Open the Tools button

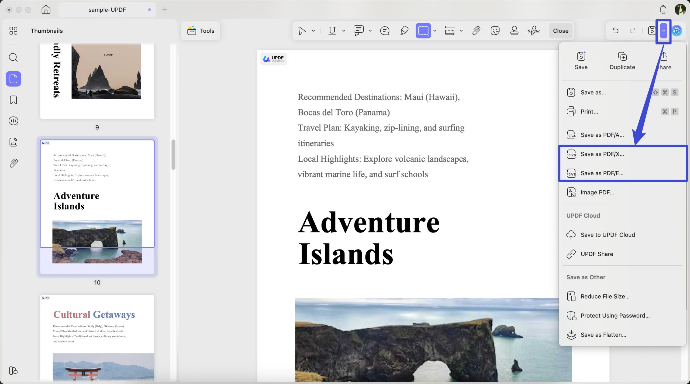tap(201, 31)
